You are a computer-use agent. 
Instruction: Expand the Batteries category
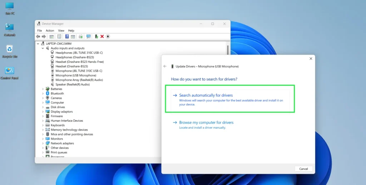(43, 89)
